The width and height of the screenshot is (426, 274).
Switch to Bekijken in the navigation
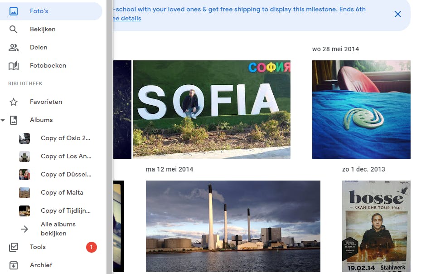[42, 29]
